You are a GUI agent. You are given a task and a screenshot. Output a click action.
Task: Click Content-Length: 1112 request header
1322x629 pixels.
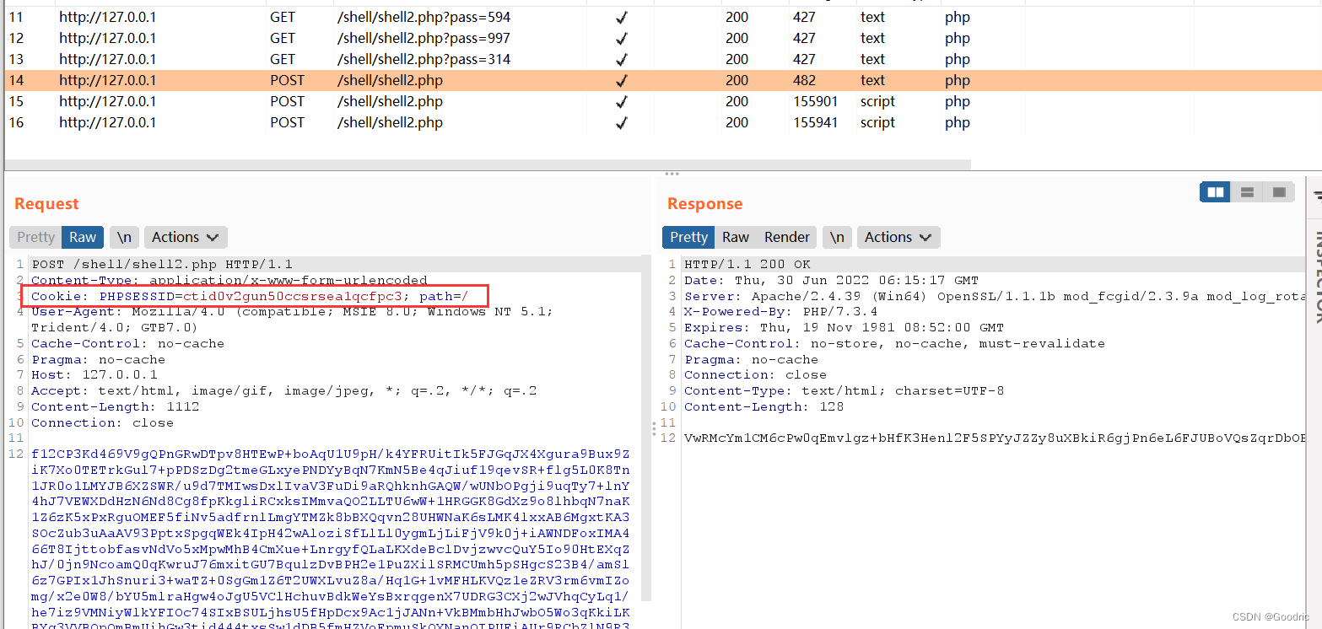click(116, 406)
